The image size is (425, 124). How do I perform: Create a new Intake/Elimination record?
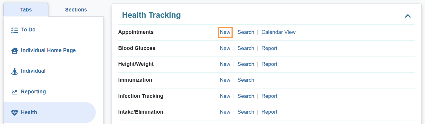pyautogui.click(x=225, y=112)
